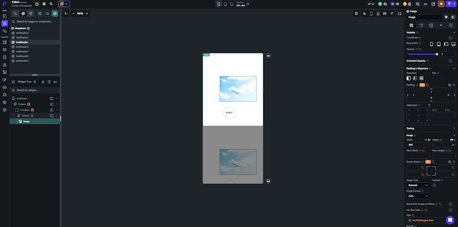Toggle Use Blur Hash switch
Screen dimensions: 458x227
[x=452, y=210]
